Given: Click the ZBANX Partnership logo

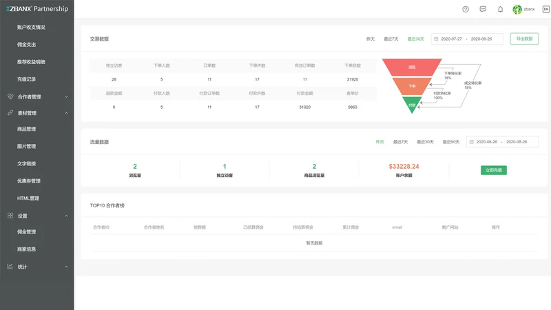Looking at the screenshot, I should 37,9.
